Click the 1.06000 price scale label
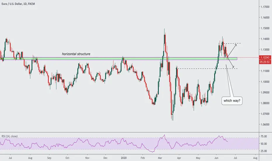 pyautogui.click(x=265, y=124)
